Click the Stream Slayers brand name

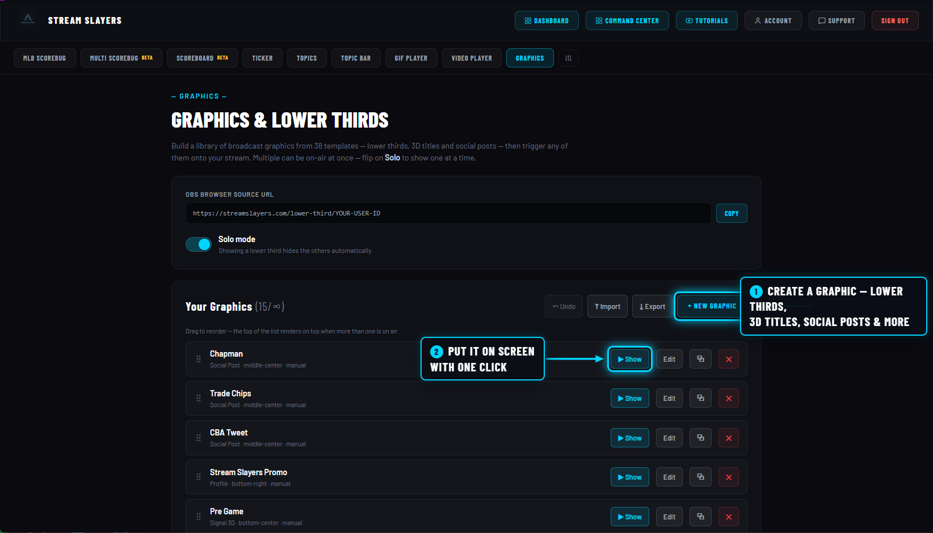point(85,20)
